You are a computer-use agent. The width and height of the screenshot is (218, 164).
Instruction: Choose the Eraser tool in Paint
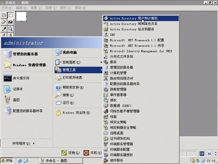click(x=4, y=22)
